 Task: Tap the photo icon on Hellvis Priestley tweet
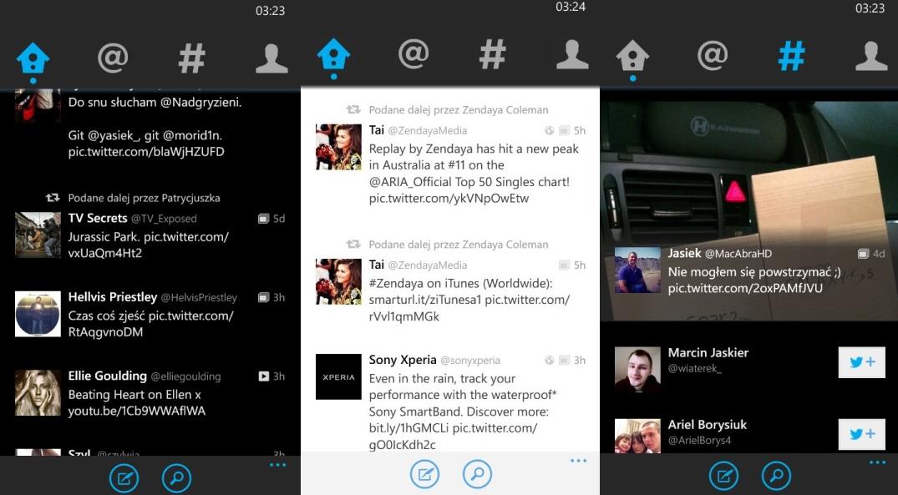(263, 297)
